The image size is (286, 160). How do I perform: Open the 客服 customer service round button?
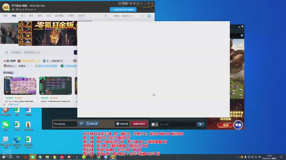[x=238, y=125]
